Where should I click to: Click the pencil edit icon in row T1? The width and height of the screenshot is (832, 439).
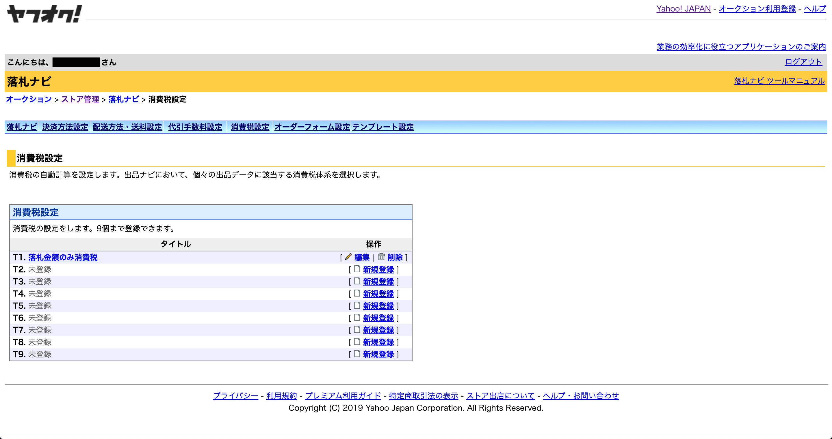348,257
